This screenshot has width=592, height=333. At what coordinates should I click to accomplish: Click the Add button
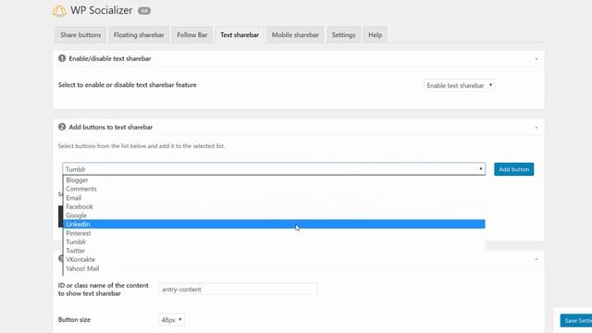click(x=514, y=169)
